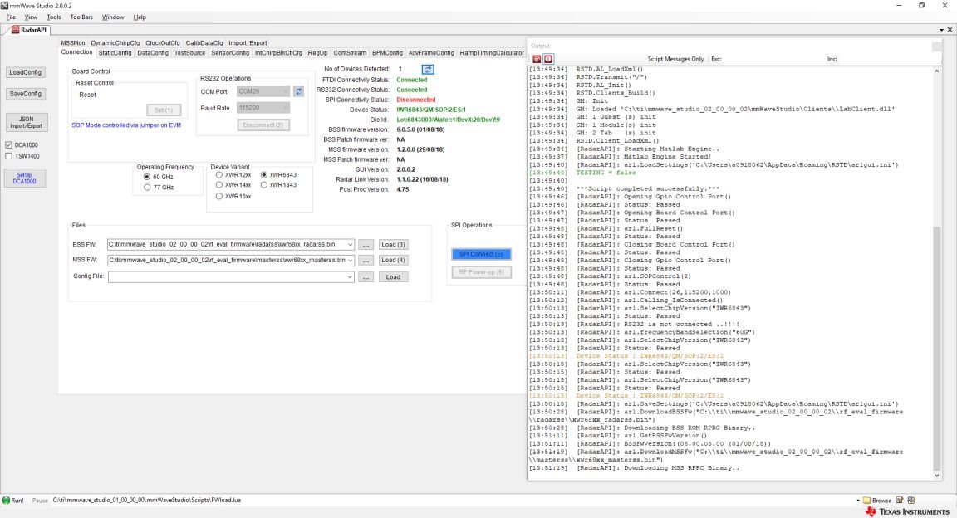The image size is (957, 518).
Task: Enable the TSW1400 checkbox
Action: (x=8, y=156)
